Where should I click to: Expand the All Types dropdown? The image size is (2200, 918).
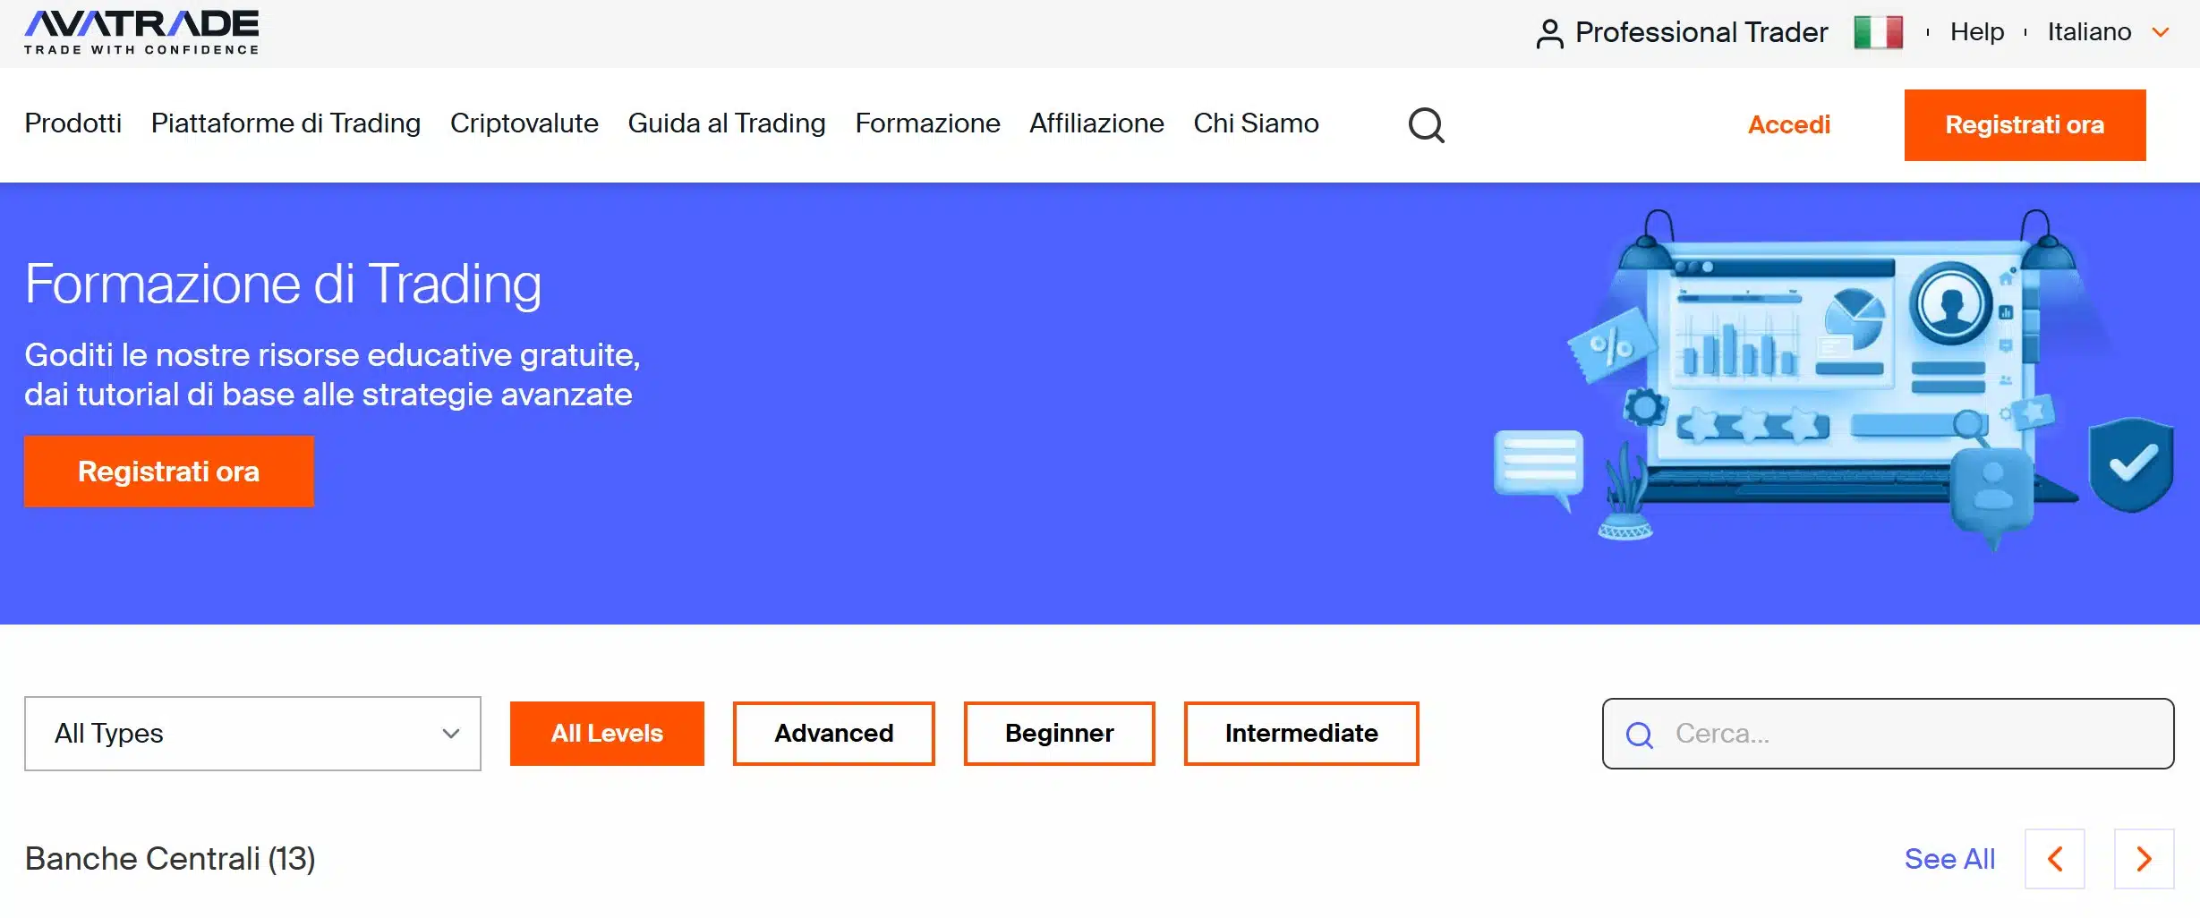252,734
